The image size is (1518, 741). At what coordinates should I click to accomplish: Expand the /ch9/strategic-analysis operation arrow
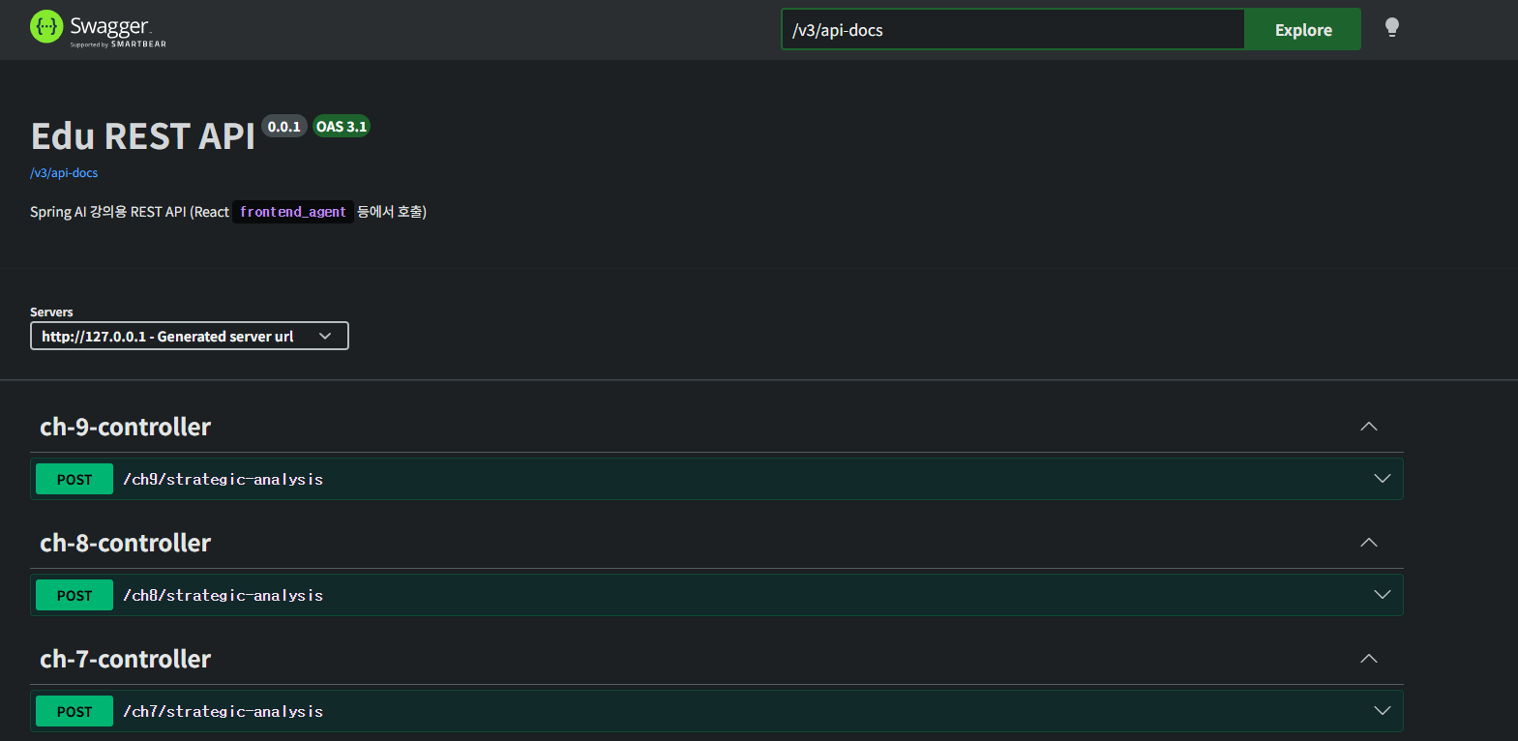tap(1382, 479)
